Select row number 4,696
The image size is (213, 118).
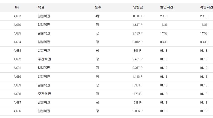(x=17, y=25)
